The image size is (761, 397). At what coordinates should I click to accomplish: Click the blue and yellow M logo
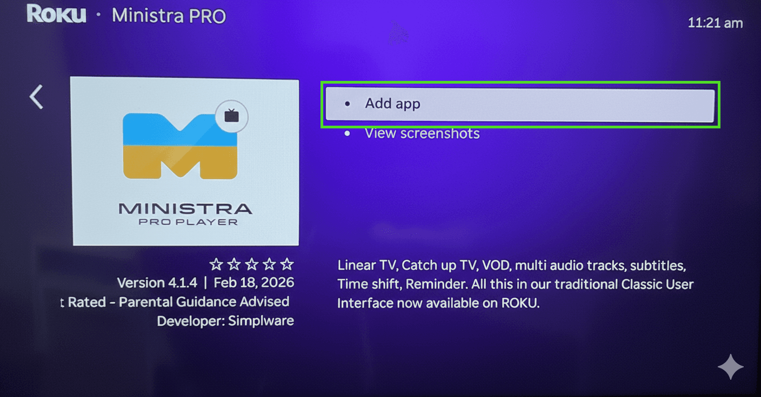(x=180, y=146)
